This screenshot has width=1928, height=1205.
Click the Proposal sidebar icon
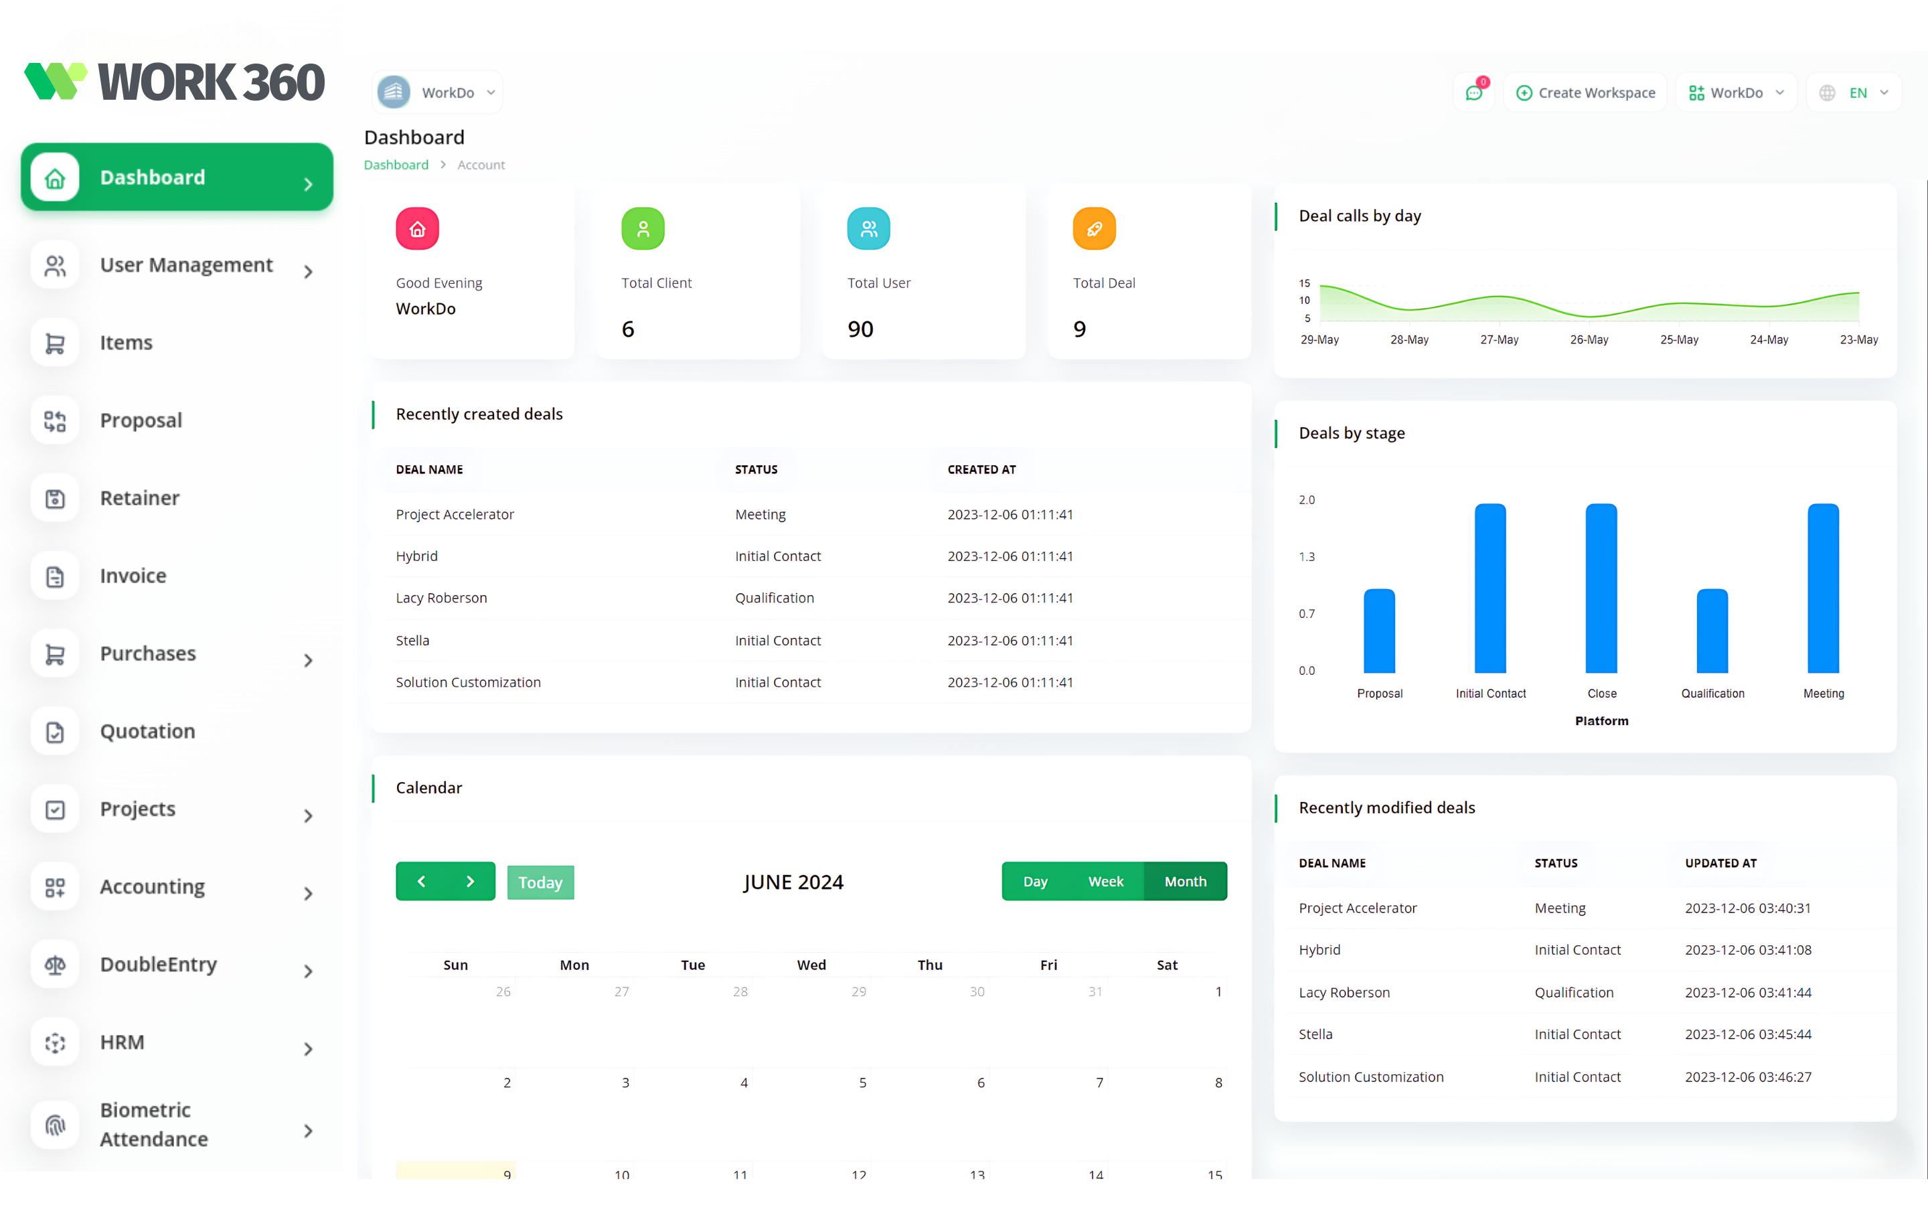point(55,421)
